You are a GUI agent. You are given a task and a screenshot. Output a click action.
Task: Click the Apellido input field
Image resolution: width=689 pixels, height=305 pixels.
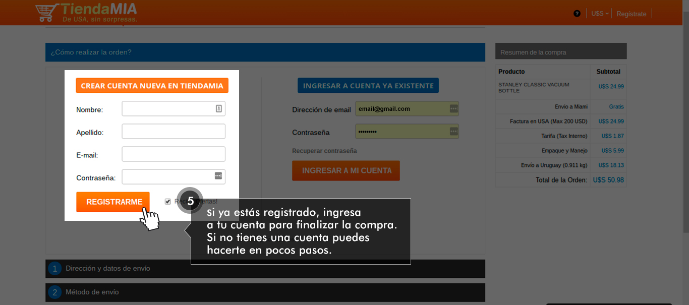(174, 132)
